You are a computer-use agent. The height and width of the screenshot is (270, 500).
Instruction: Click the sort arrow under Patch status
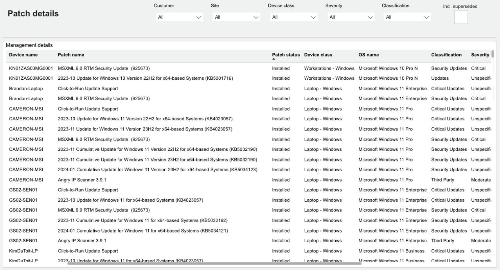click(274, 59)
